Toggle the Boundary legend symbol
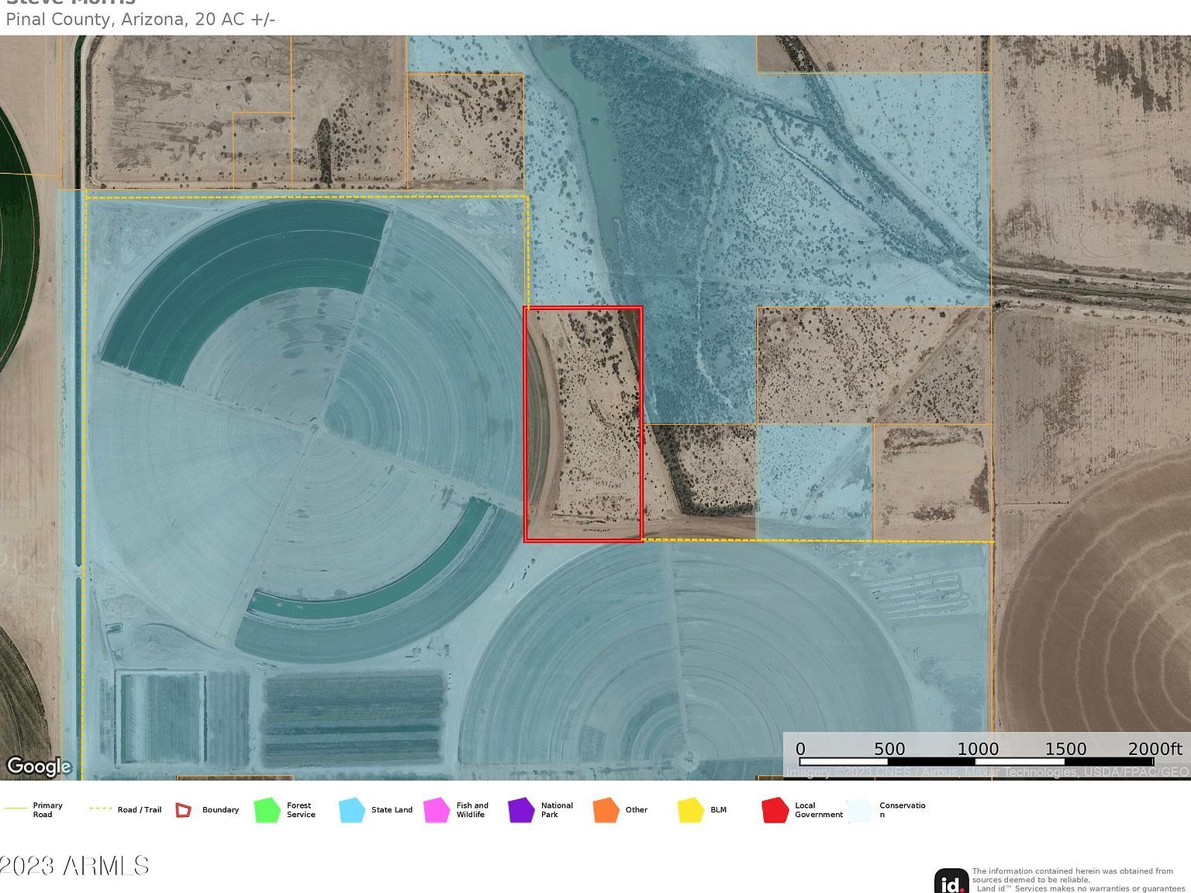The height and width of the screenshot is (893, 1191). (x=184, y=809)
